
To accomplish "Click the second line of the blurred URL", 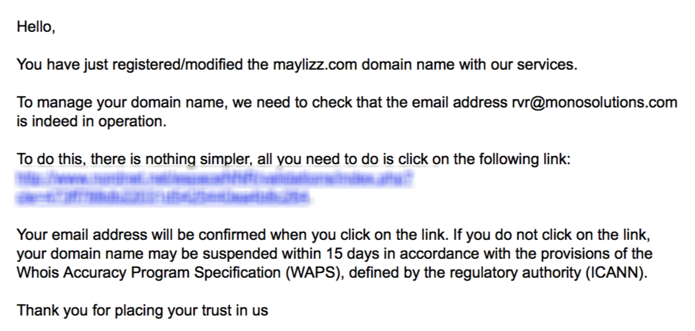I will 163,197.
